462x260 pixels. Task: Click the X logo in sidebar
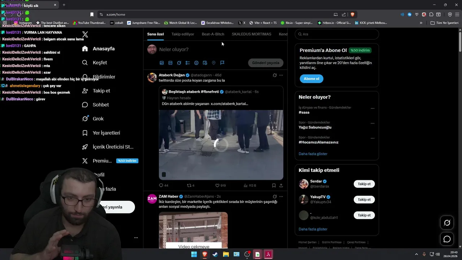(x=85, y=35)
